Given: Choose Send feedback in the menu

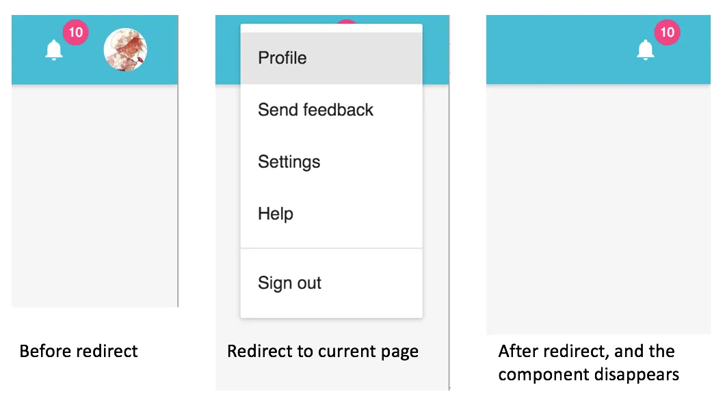Looking at the screenshot, I should [x=315, y=110].
